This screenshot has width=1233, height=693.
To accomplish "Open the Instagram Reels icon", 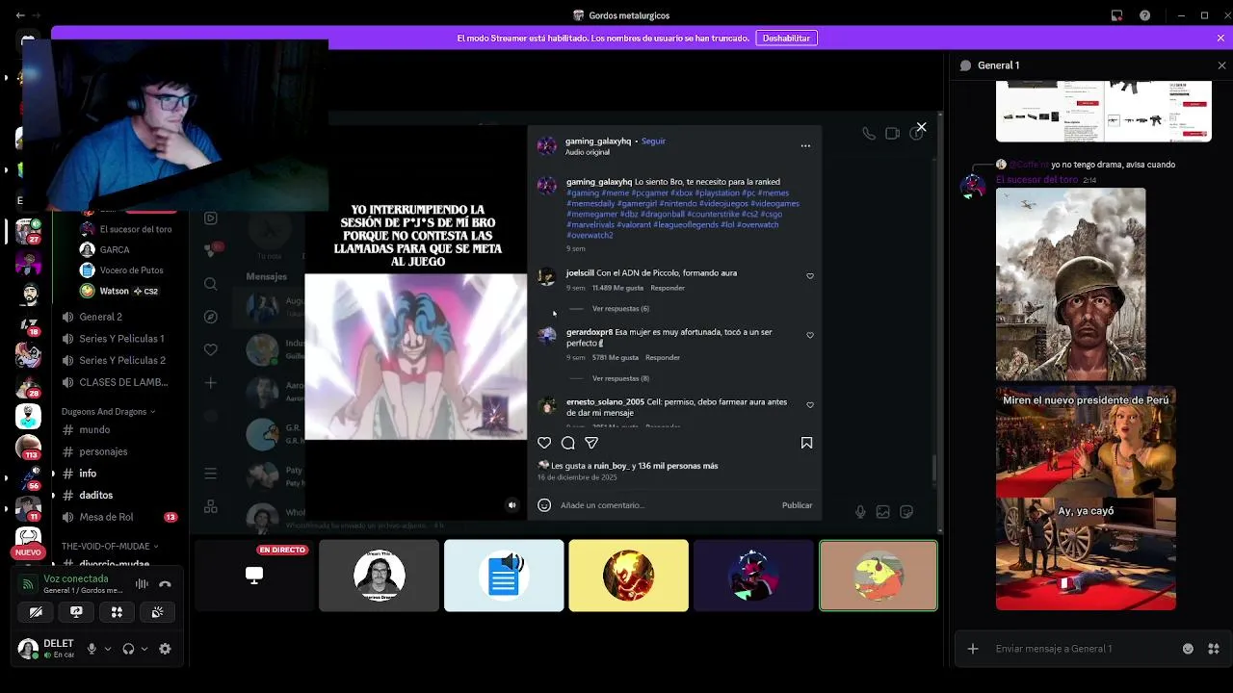I will coord(211,218).
